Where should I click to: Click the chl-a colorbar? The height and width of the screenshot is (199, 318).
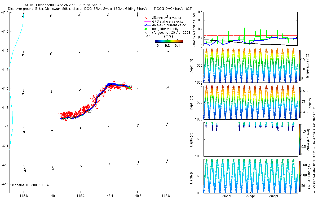(x=300, y=139)
